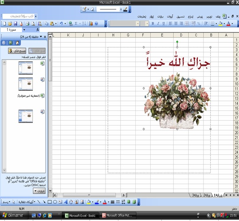This screenshot has height=221, width=239.
Task: Click the AutoSum sigma icon
Action: pos(76,24)
